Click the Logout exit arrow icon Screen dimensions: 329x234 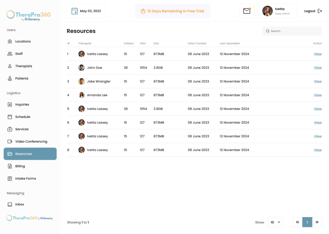click(320, 11)
